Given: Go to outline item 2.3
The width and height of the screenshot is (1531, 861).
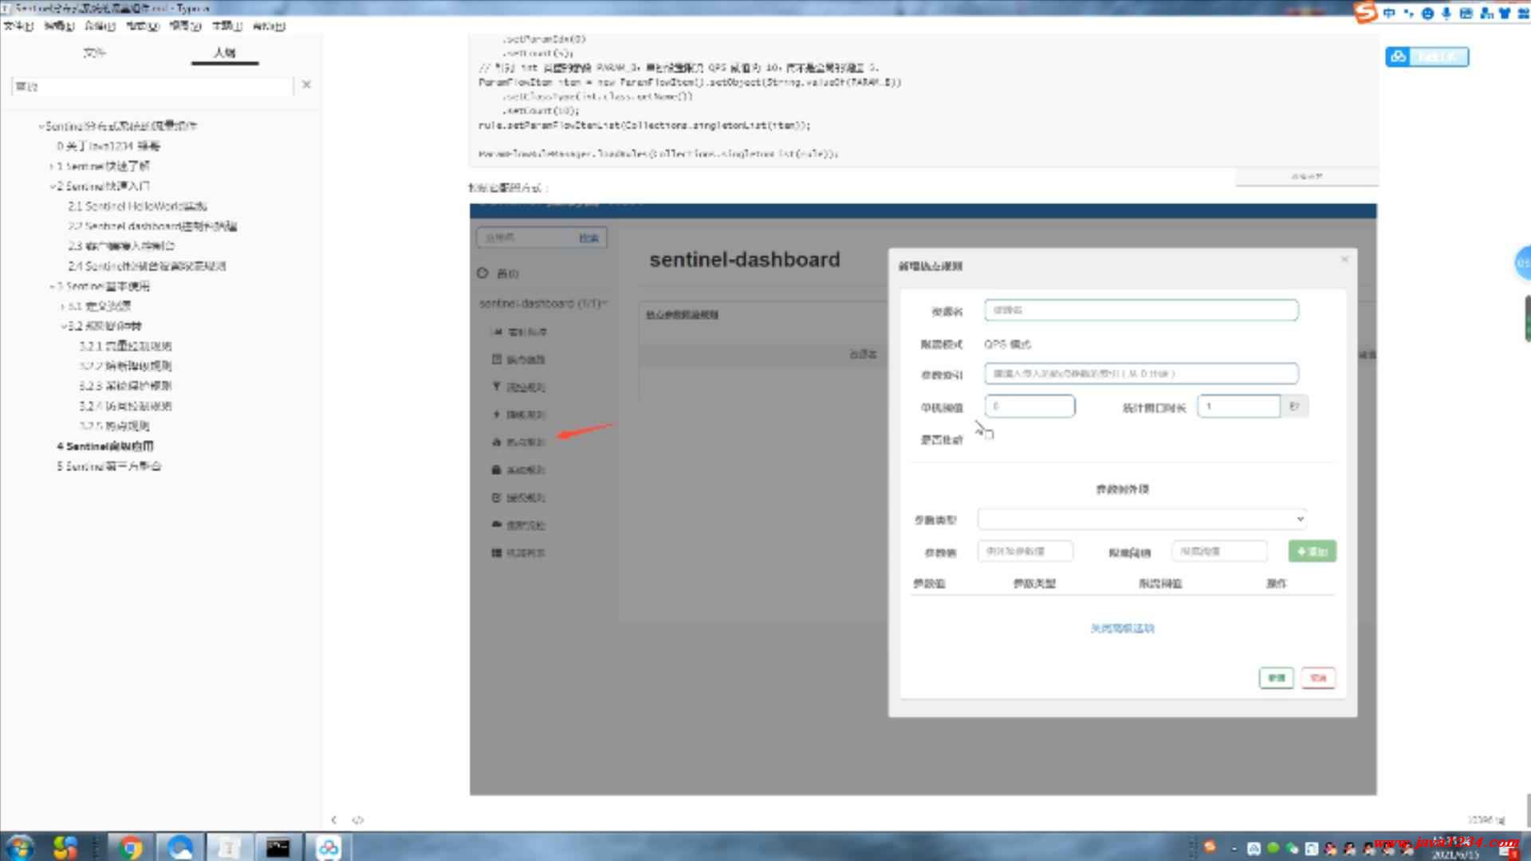Looking at the screenshot, I should coord(121,246).
